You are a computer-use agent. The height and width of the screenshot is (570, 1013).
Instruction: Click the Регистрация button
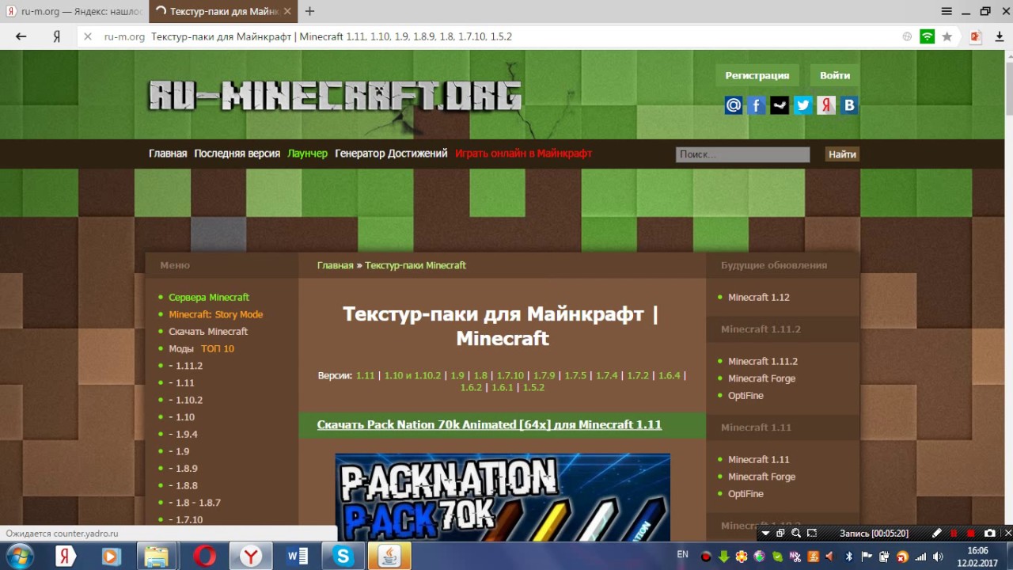[757, 75]
